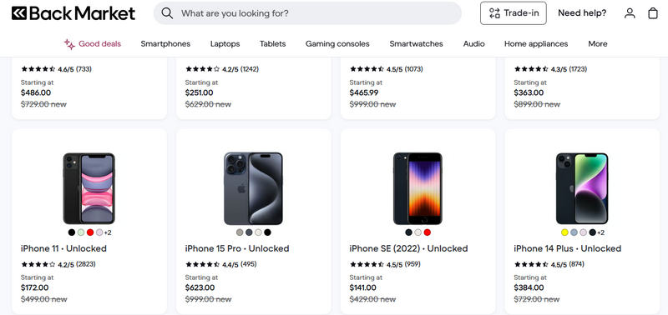The image size is (668, 315).
Task: Go to Gaming consoles category
Action: tap(337, 44)
